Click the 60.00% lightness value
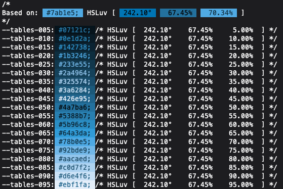 241,125
